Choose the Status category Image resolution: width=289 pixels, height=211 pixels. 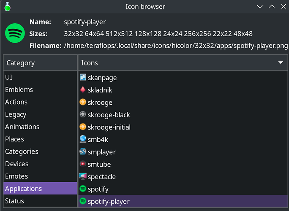point(40,201)
